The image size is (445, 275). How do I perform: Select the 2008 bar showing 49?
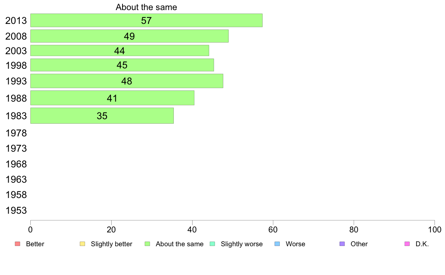tap(129, 36)
